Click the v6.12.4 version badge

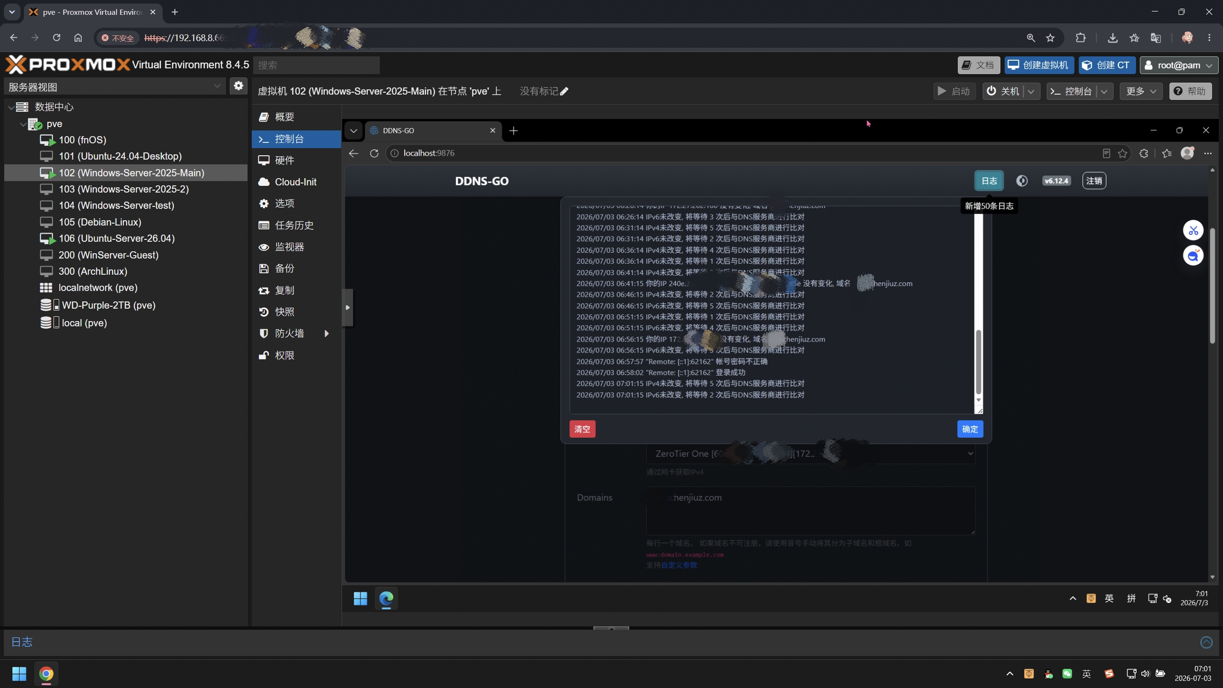[1056, 181]
